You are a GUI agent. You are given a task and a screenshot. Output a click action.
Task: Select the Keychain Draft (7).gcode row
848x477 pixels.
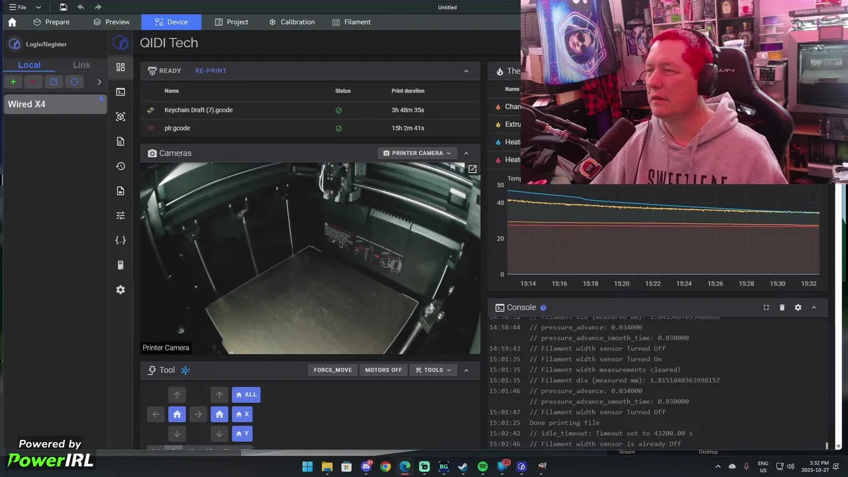point(310,110)
